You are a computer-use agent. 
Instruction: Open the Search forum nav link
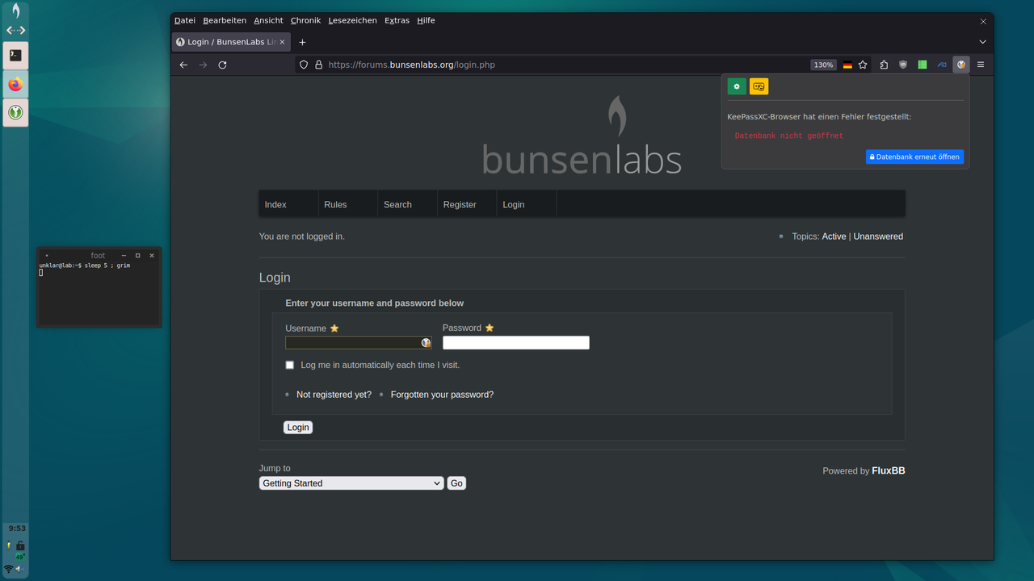pos(397,205)
